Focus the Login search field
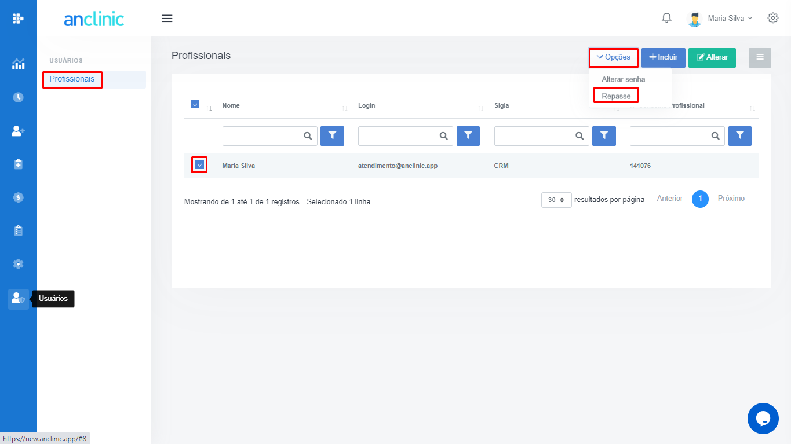 pos(406,135)
